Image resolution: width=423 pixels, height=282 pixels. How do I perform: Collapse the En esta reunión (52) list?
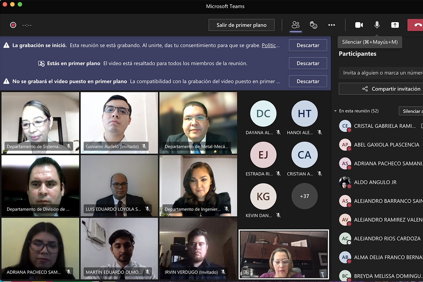tap(336, 111)
